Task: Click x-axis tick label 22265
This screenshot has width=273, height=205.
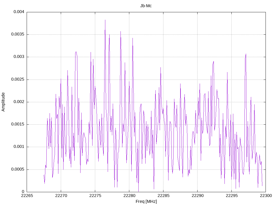Action: (x=27, y=196)
